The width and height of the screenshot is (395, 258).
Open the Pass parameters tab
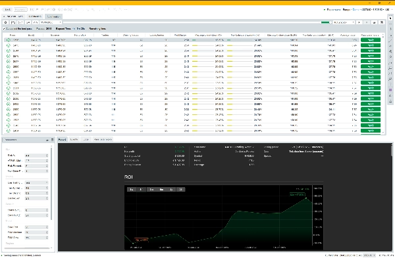103,139
